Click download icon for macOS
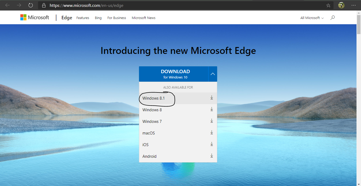Viewport: 361px width, 186px height. pos(212,132)
